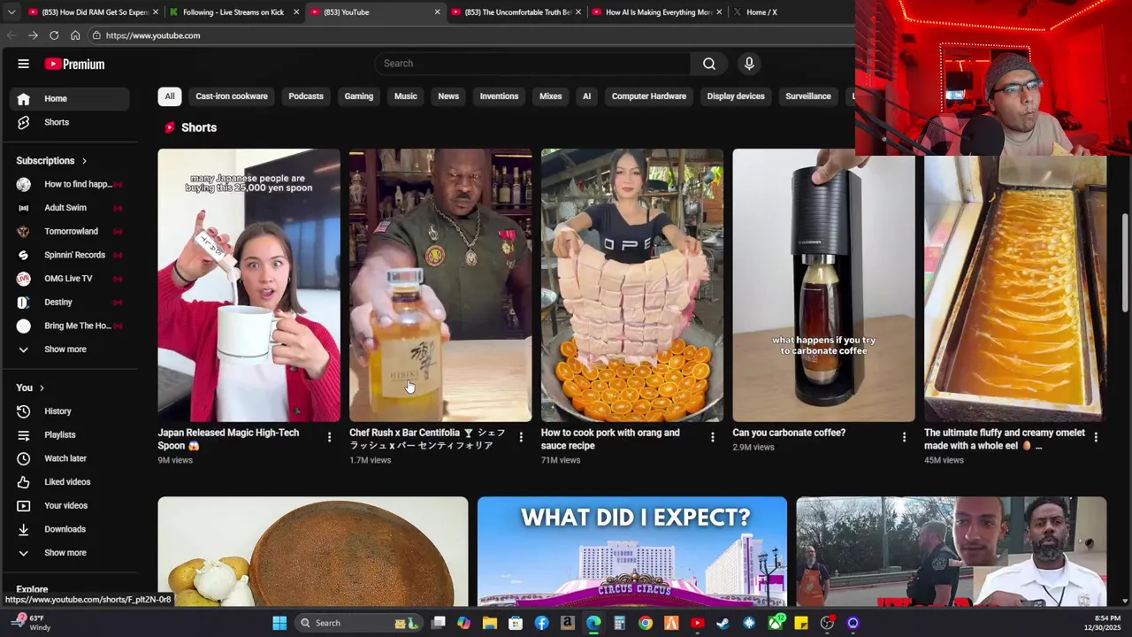Select the News filter chip
The height and width of the screenshot is (637, 1132).
[448, 96]
